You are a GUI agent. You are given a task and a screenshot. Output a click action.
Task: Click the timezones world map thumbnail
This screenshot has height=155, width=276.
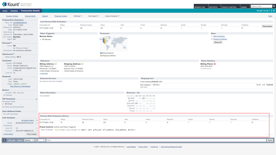tap(113, 43)
